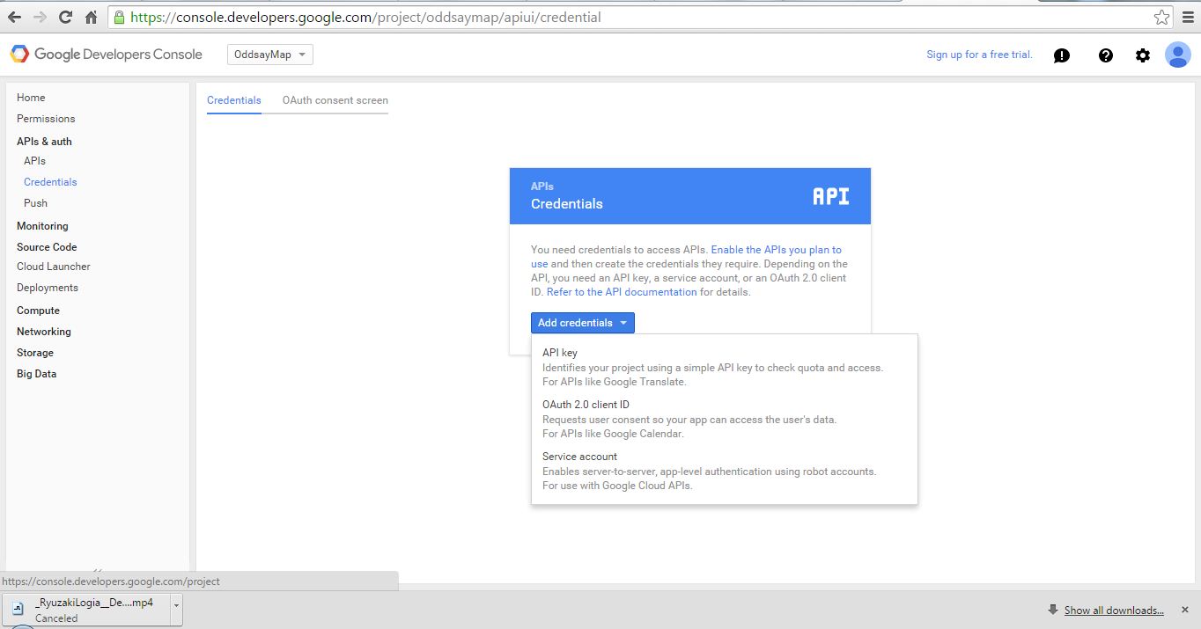Collapse the Add credentials dropdown button

(582, 323)
